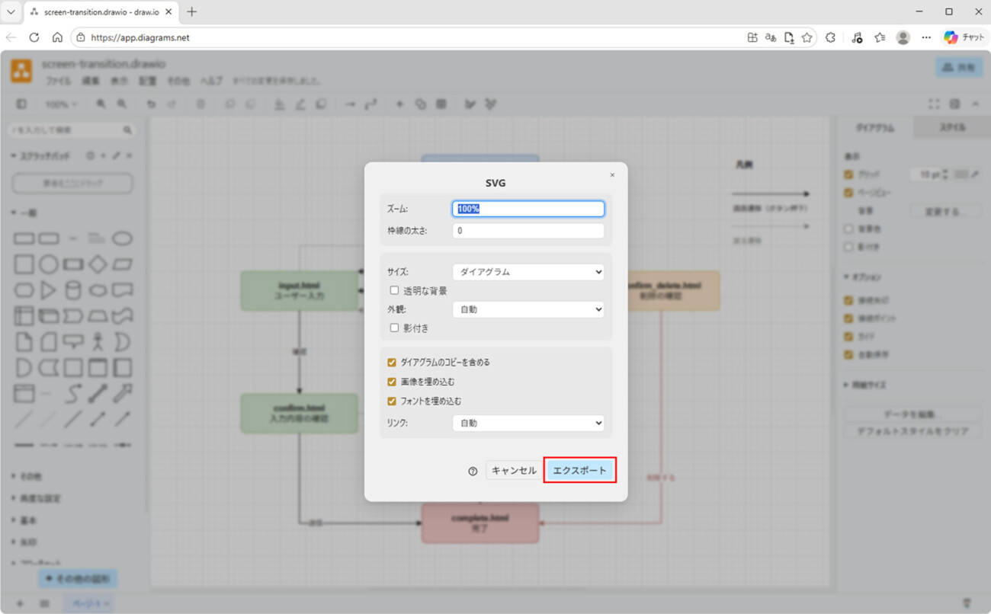Click the edit pencil icon beside スクラッチパッド
Screen dimensions: 991x614
(117, 155)
